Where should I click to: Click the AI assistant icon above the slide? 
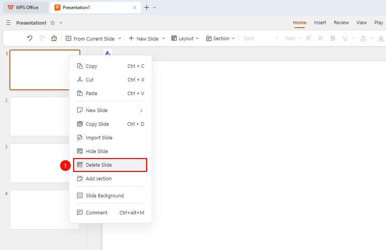(108, 53)
